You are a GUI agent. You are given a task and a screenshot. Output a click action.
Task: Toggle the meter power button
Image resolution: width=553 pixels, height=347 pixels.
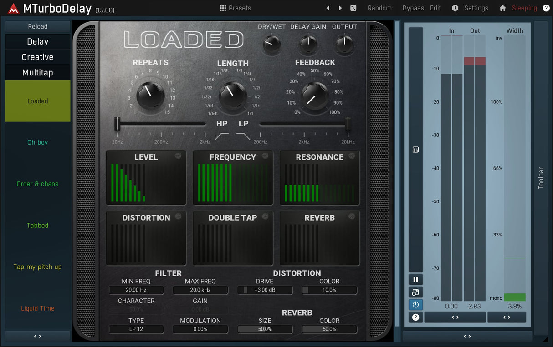pyautogui.click(x=415, y=305)
